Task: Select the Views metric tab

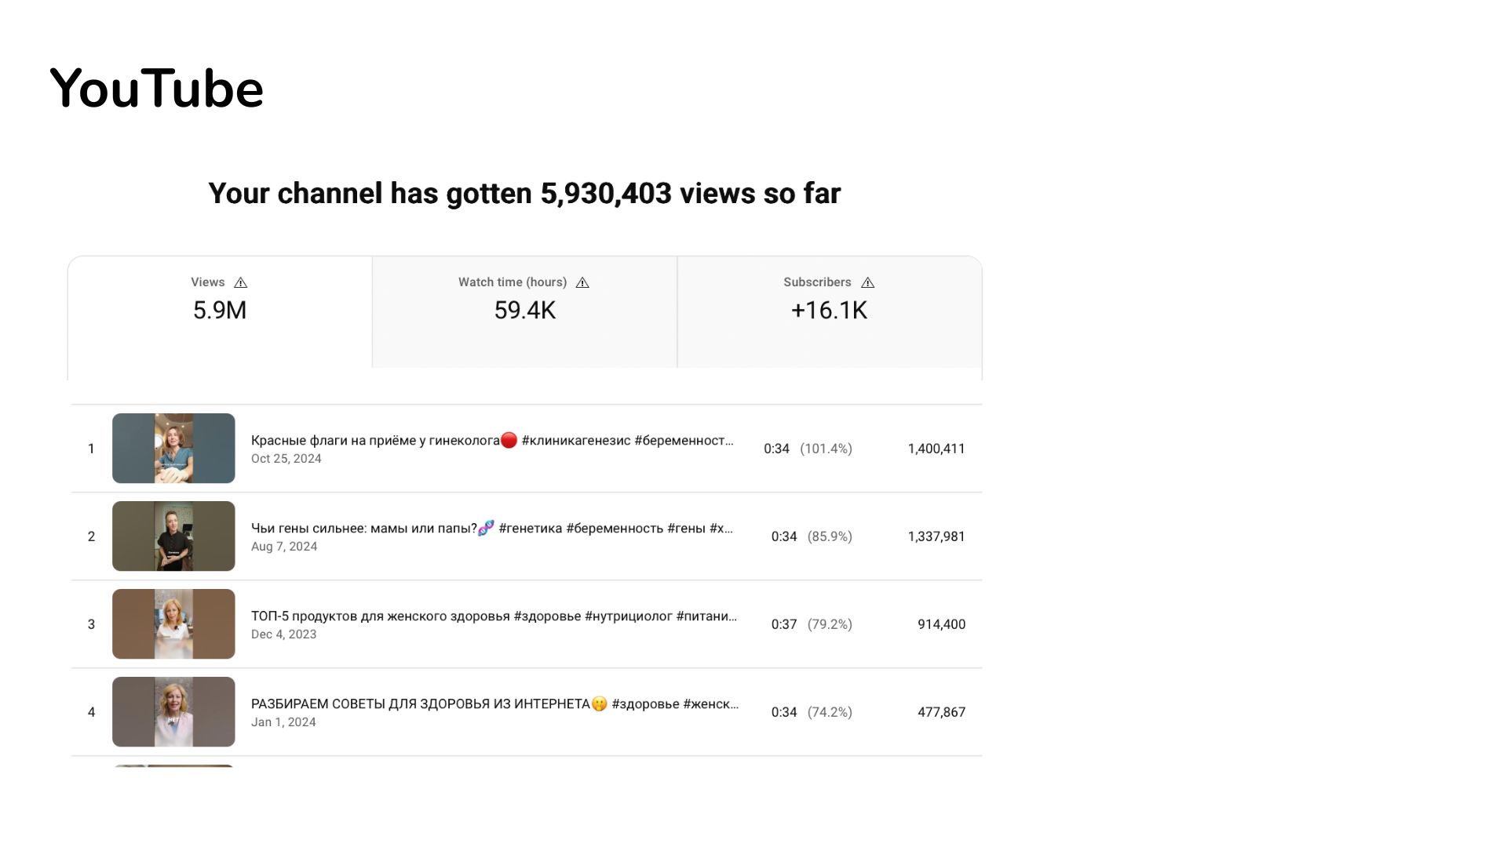Action: [220, 311]
